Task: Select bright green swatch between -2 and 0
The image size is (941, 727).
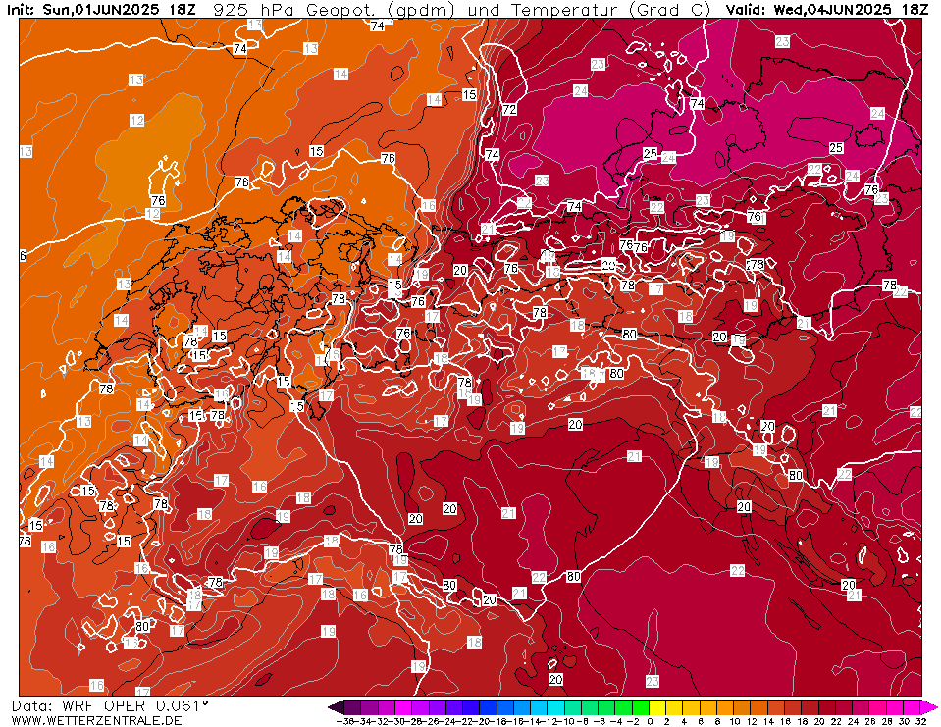Action: (x=641, y=707)
